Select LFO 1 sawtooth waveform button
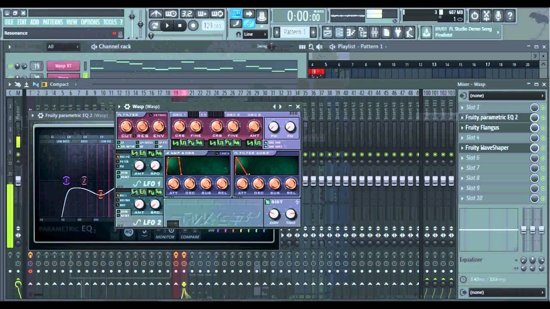The height and width of the screenshot is (309, 550). (x=134, y=154)
